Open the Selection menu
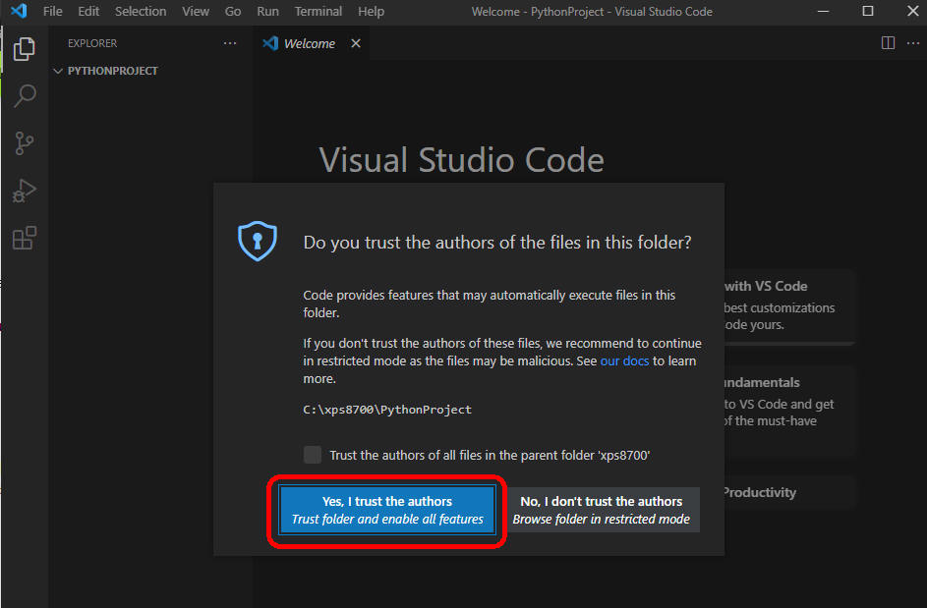Viewport: 927px width, 608px height. 141,11
